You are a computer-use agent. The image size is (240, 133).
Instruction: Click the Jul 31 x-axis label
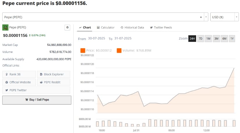point(136,130)
